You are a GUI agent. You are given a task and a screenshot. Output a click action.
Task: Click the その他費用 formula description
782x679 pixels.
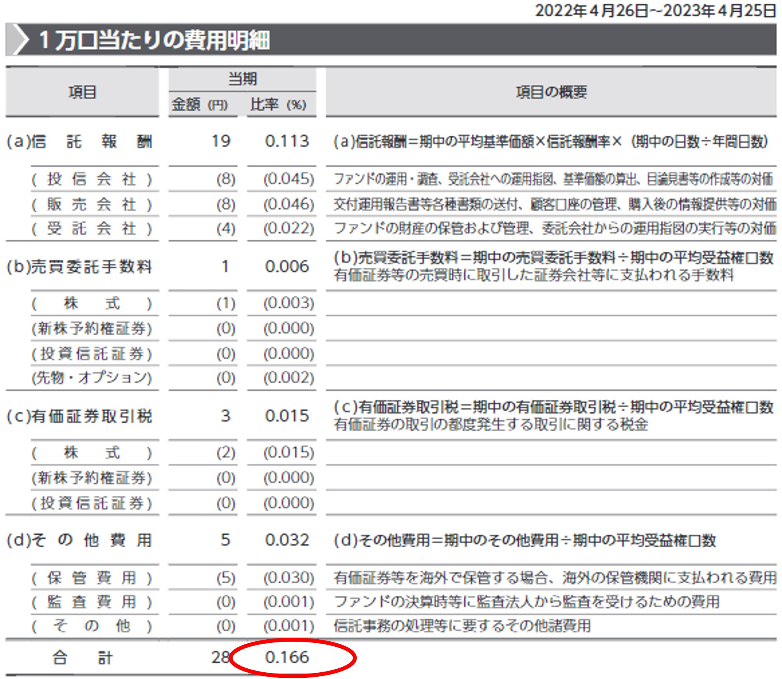[x=525, y=541]
